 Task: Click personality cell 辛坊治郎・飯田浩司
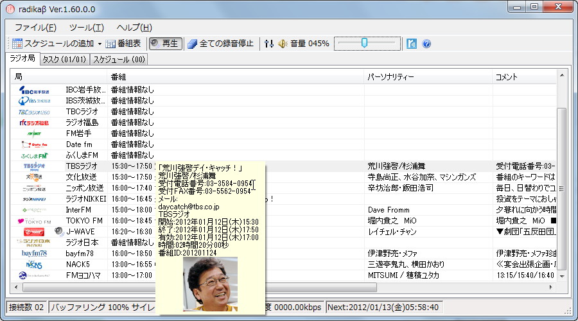[x=400, y=188]
